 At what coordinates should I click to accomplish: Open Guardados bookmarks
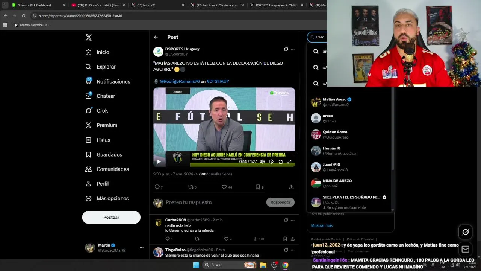click(104, 155)
